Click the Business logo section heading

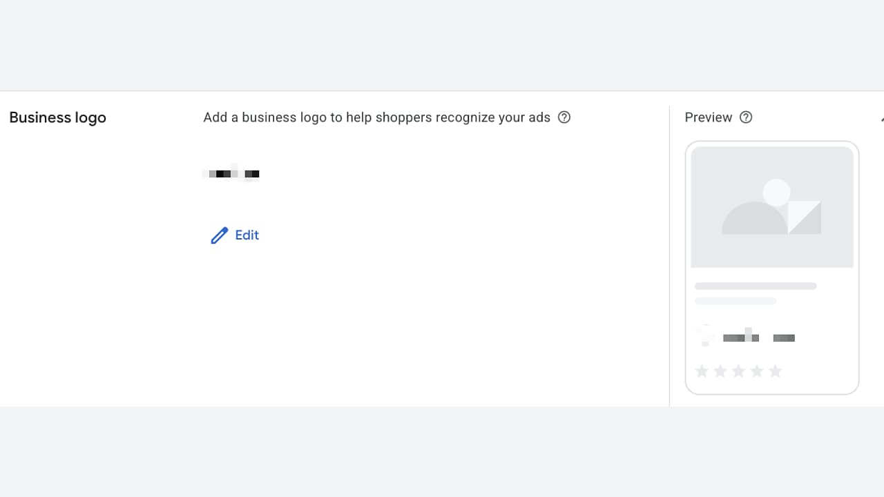coord(58,117)
